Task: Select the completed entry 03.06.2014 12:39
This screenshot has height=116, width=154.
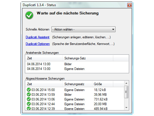Action: point(75,109)
